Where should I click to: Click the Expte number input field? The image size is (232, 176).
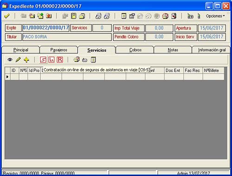pos(46,28)
